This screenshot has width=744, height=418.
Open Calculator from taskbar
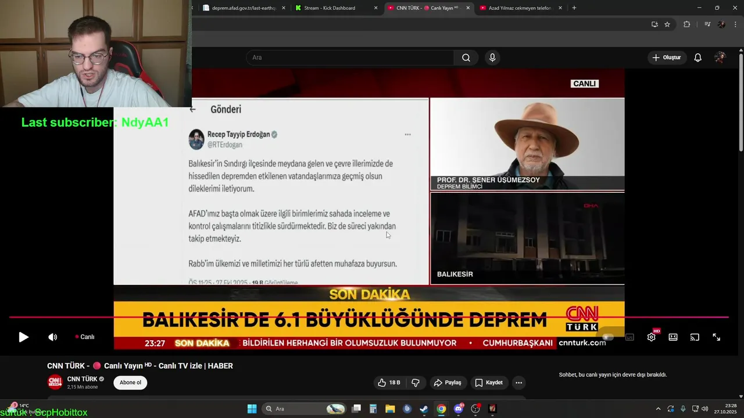click(x=373, y=409)
